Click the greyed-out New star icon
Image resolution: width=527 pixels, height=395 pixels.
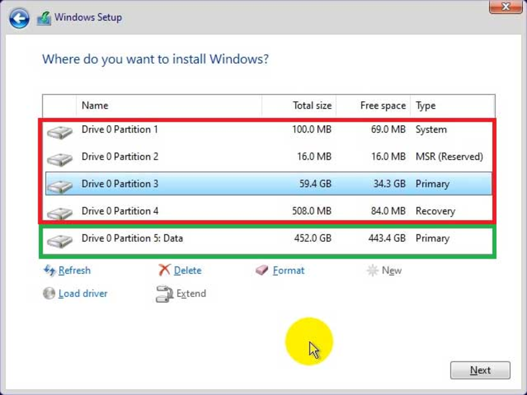[x=372, y=271]
